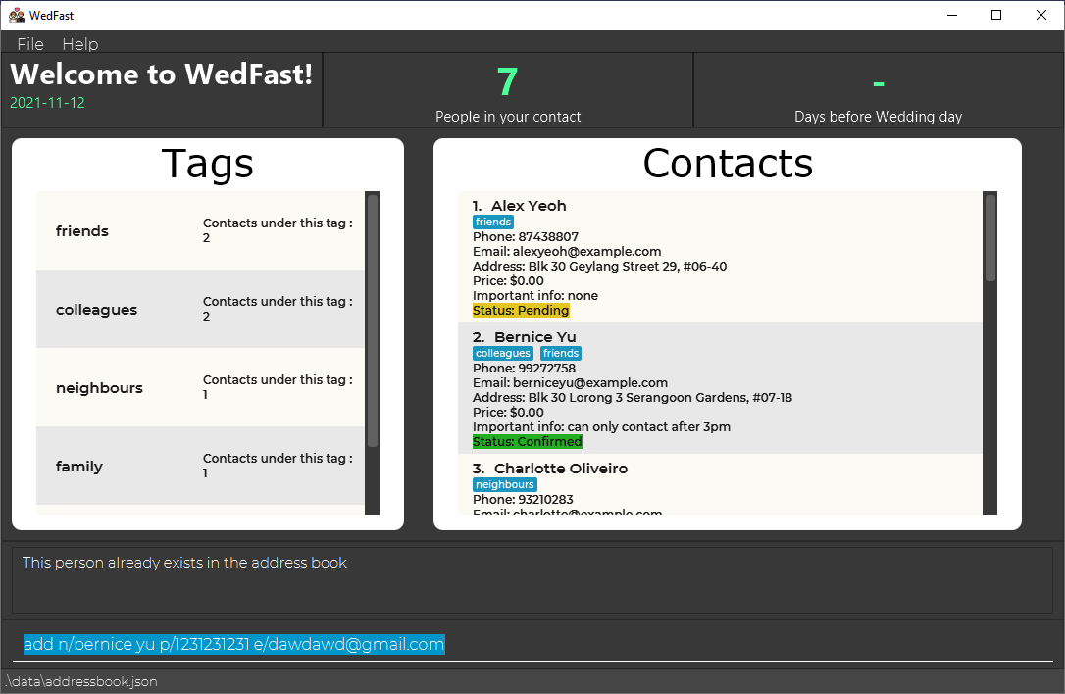The image size is (1065, 694).
Task: Close the WedFast window
Action: pyautogui.click(x=1041, y=15)
